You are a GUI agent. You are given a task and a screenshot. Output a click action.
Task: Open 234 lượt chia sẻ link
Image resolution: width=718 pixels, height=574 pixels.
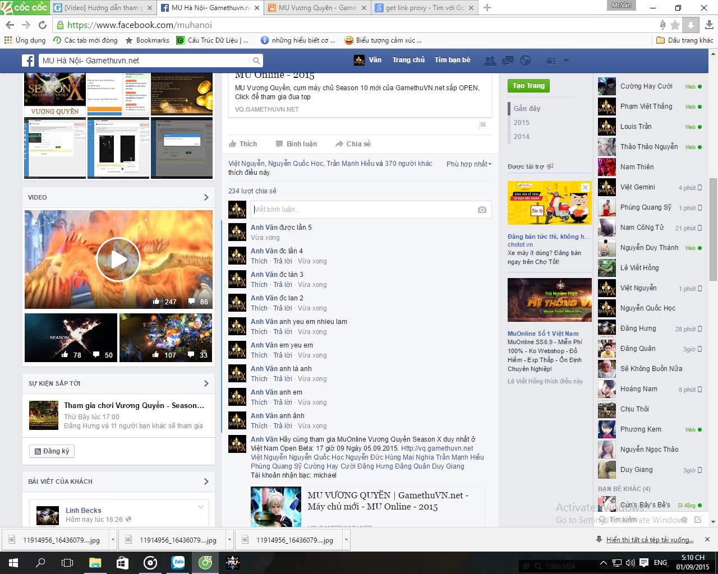pos(252,191)
